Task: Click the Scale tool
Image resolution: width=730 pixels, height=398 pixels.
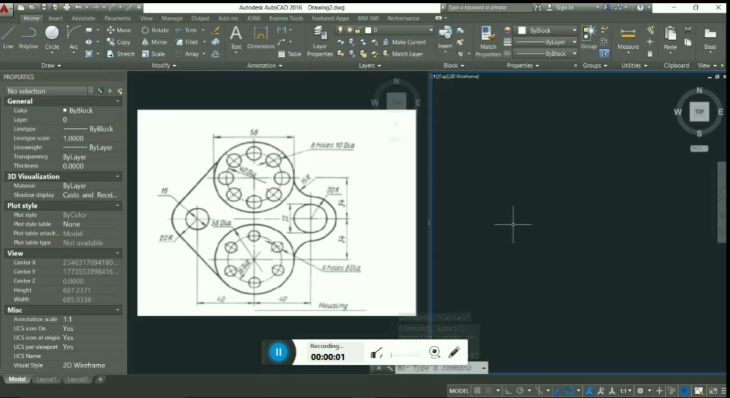Action: point(153,54)
